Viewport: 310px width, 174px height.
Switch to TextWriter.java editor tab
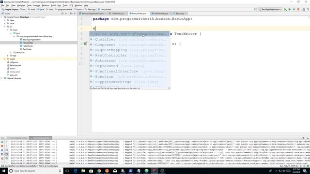[x=118, y=14]
